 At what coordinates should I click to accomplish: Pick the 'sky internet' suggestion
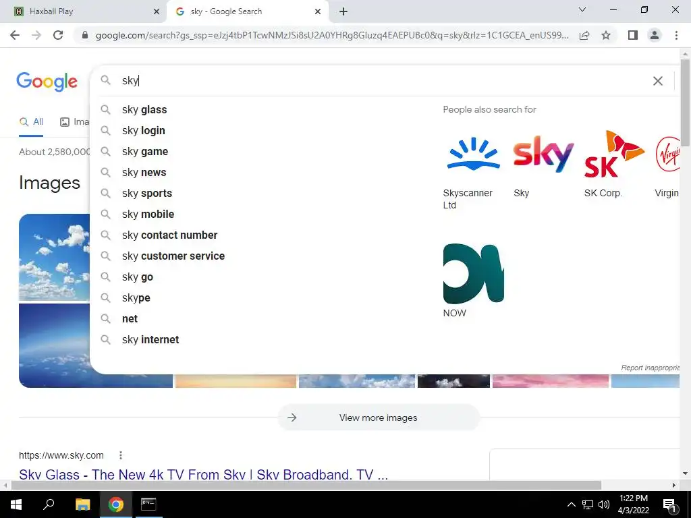pos(150,340)
